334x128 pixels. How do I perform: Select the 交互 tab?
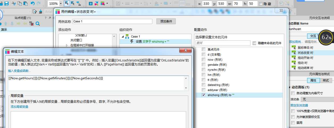(x=313, y=36)
